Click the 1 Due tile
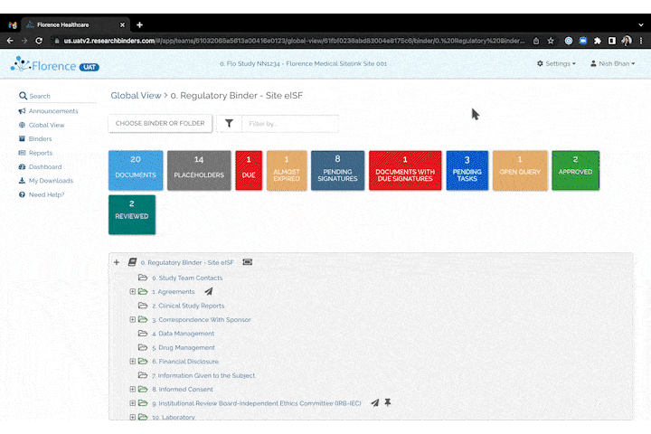 coord(249,170)
